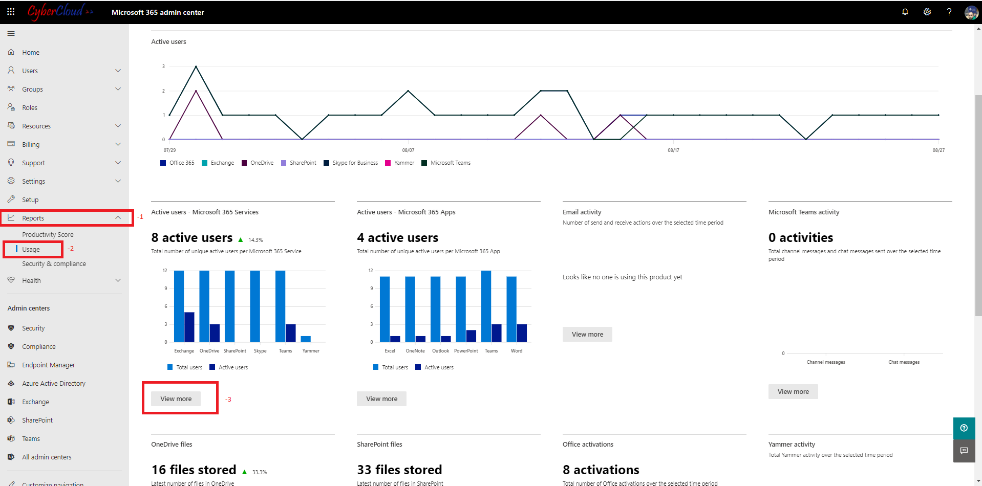Expand the Groups chevron
Image resolution: width=982 pixels, height=486 pixels.
tap(118, 89)
